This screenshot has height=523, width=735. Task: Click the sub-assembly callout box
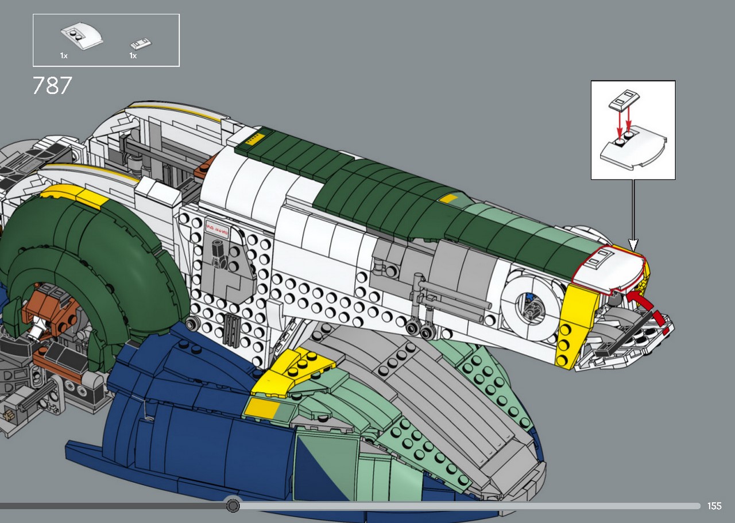click(633, 130)
